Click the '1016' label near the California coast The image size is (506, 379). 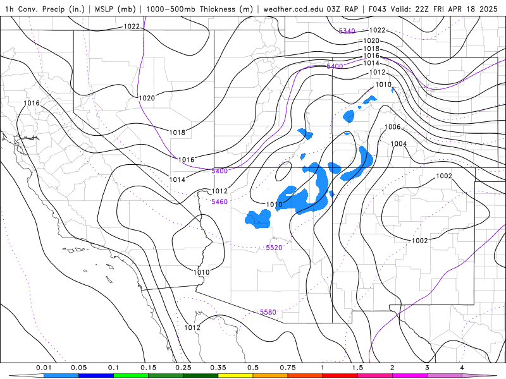pyautogui.click(x=32, y=103)
